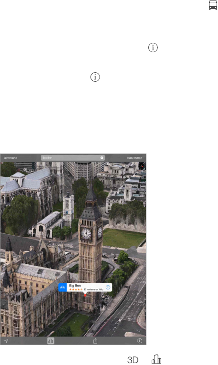This screenshot has width=218, height=365.
Task: Tap the Big Ben search field
Action: 73,158
